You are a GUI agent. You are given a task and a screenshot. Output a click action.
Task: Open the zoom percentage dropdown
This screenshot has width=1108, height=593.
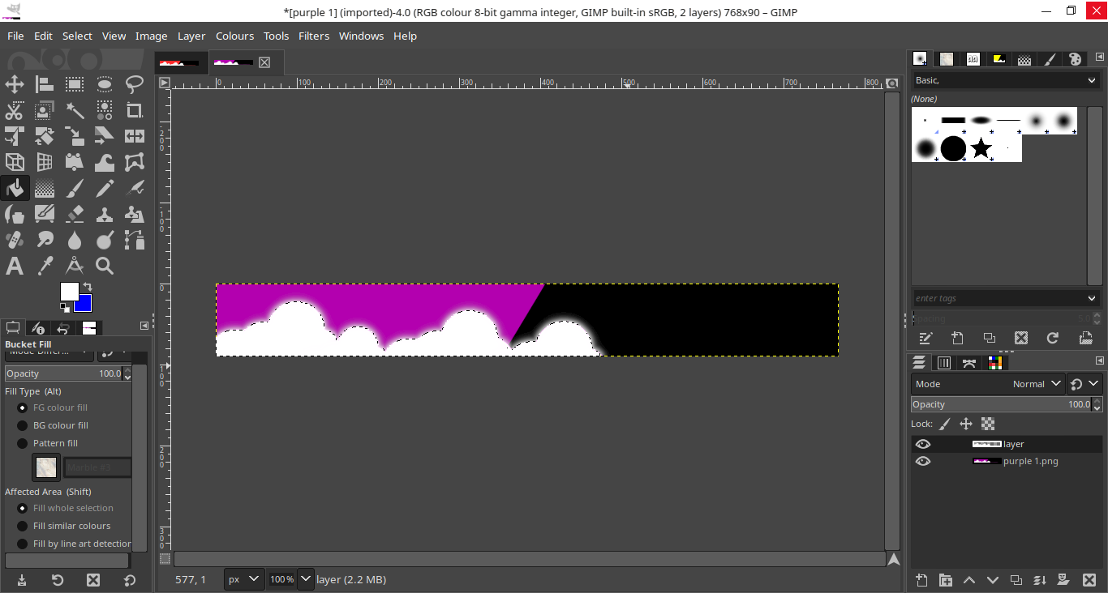tap(305, 579)
